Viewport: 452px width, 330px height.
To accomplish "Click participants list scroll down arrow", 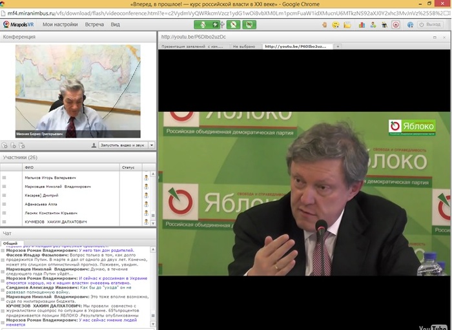I will [x=153, y=223].
